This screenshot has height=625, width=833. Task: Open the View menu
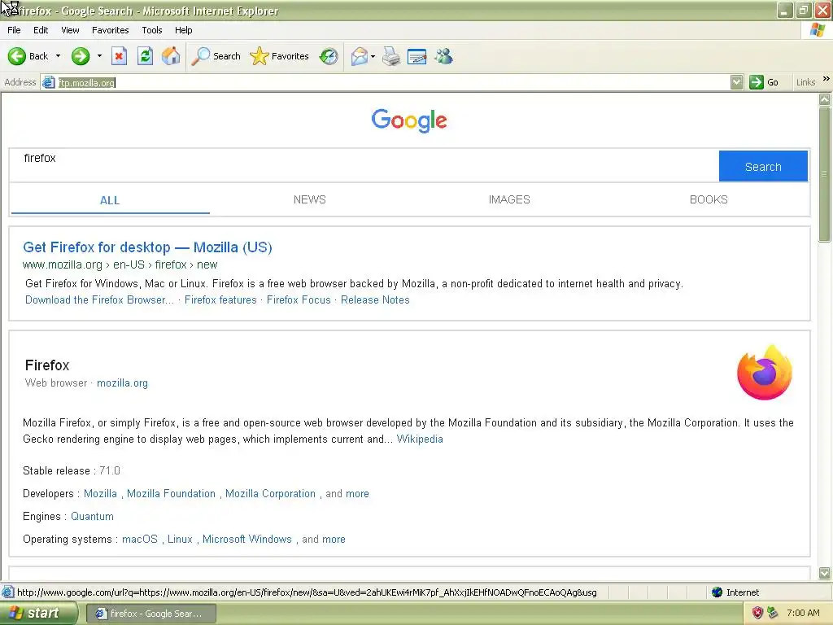[x=70, y=30]
